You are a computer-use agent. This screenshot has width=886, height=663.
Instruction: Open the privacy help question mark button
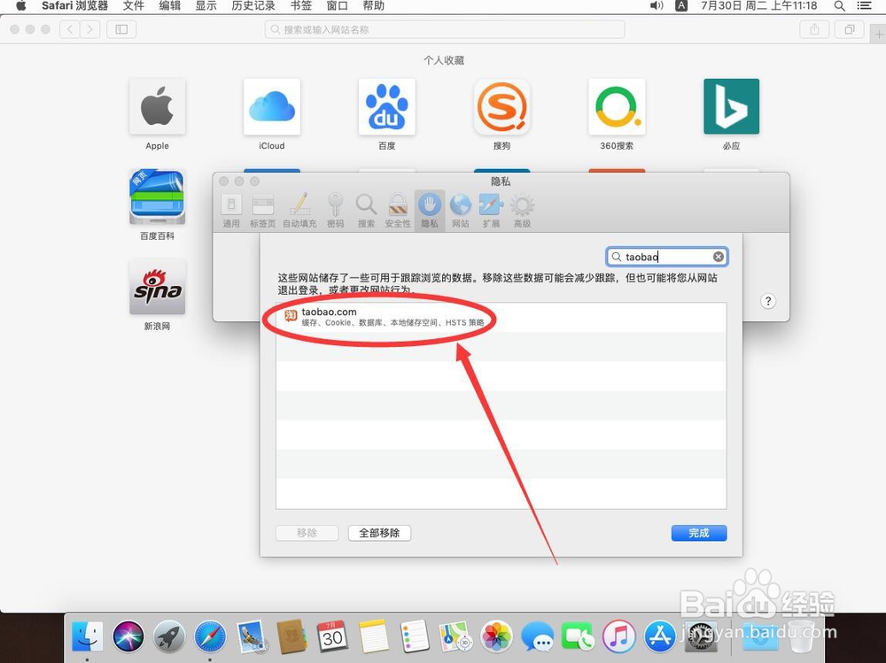pyautogui.click(x=768, y=301)
